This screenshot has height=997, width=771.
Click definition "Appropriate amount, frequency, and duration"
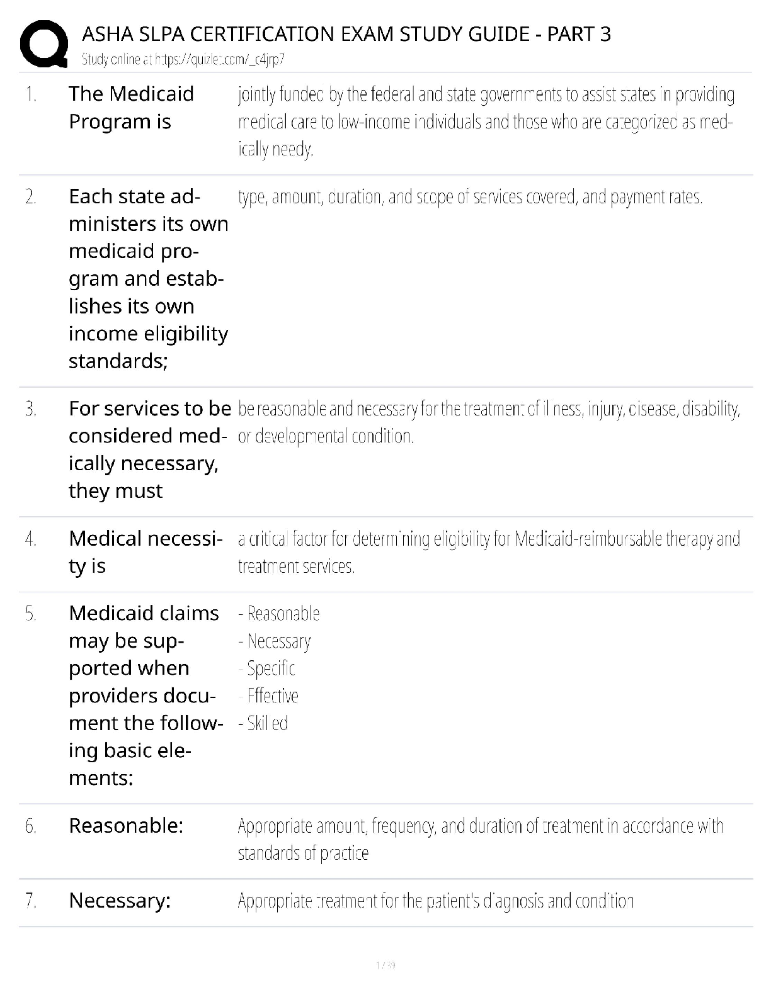click(480, 839)
